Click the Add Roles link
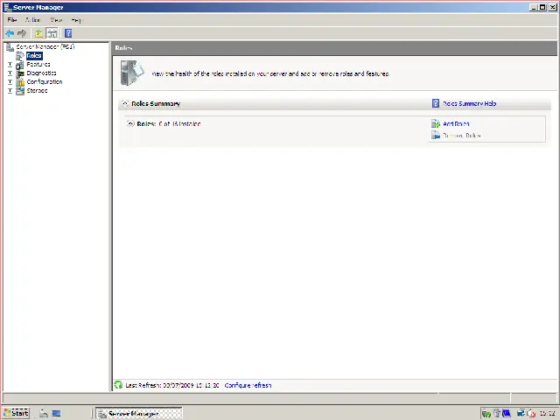Screen dimensions: 560x420 point(456,124)
